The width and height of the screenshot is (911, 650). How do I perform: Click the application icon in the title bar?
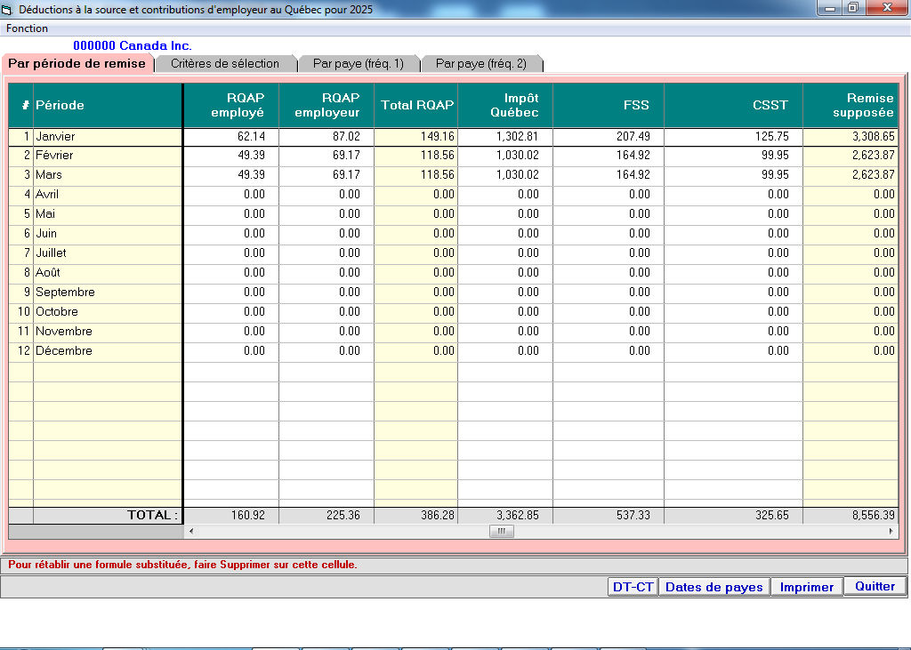click(x=8, y=9)
